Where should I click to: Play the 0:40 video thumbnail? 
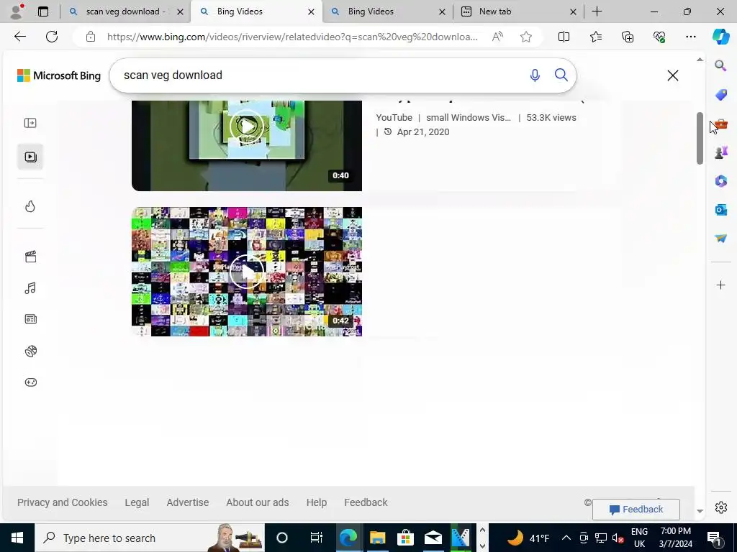click(x=247, y=145)
